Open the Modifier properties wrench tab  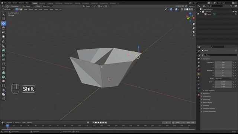(199, 78)
